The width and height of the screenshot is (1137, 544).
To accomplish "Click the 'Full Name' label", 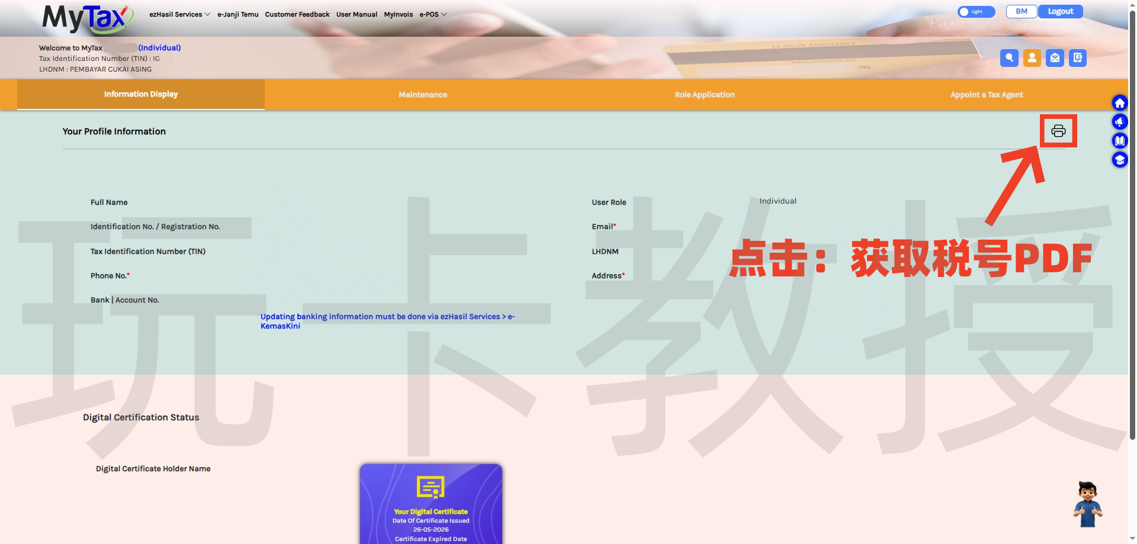I will 109,202.
